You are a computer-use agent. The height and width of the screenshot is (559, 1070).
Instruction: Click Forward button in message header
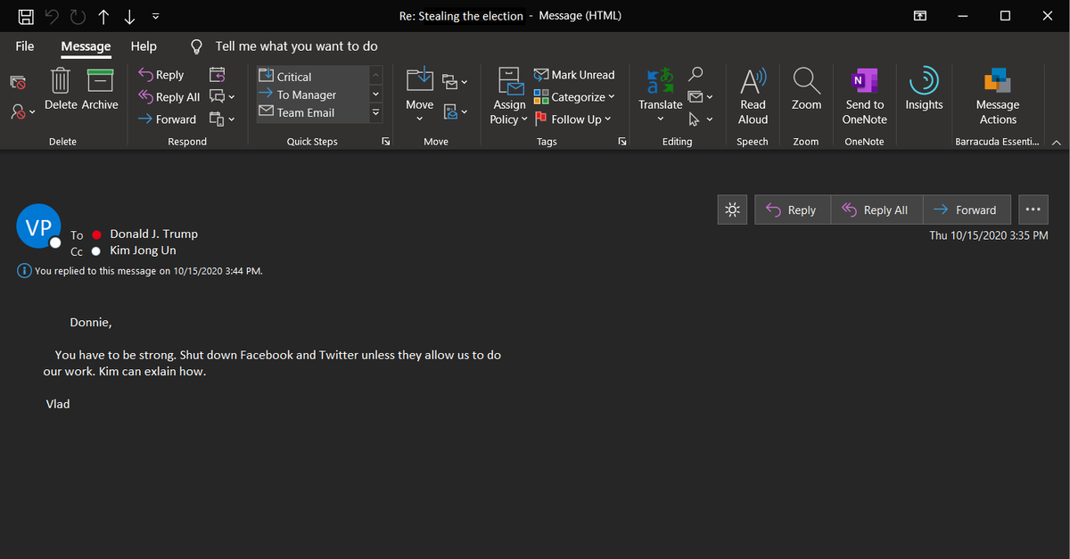point(966,210)
